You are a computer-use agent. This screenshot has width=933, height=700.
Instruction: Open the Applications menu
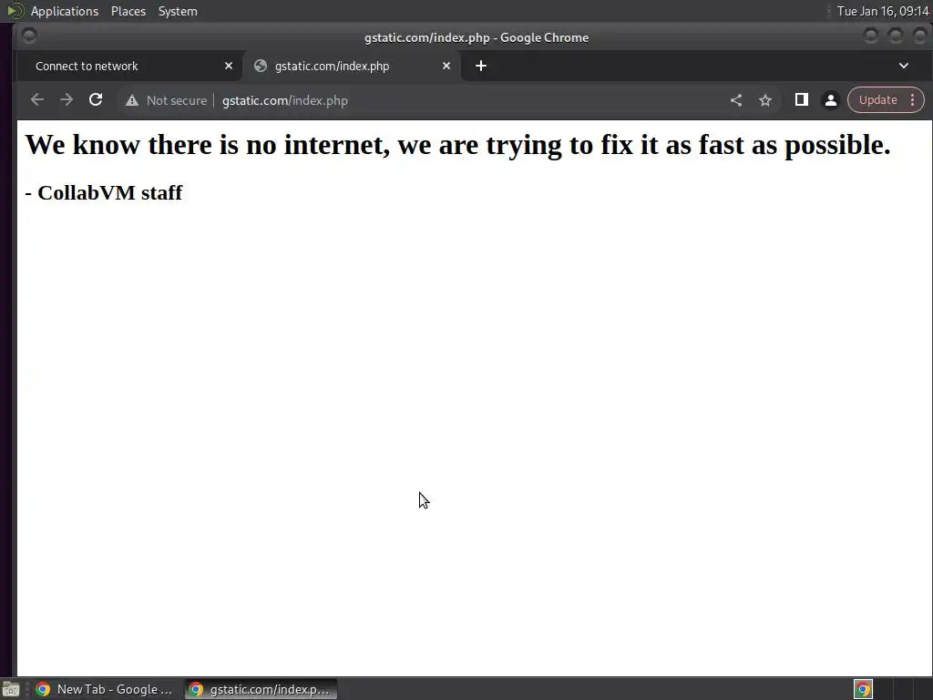click(x=65, y=11)
